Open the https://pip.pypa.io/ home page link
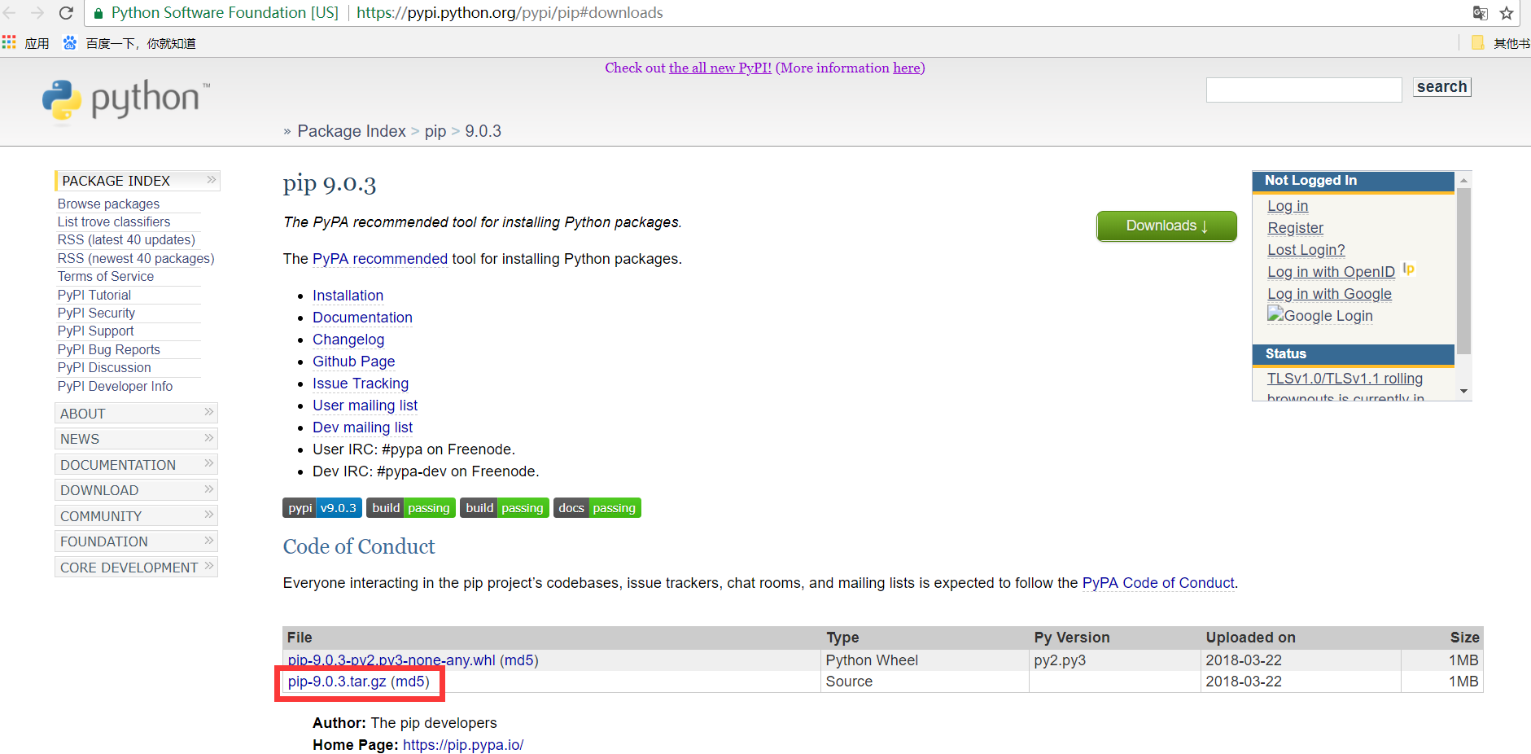The width and height of the screenshot is (1531, 754). click(x=463, y=744)
